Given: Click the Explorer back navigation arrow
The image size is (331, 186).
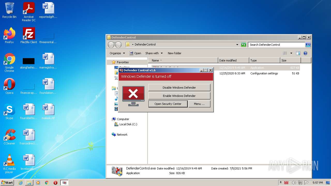Looking at the screenshot, I should pyautogui.click(x=111, y=45).
